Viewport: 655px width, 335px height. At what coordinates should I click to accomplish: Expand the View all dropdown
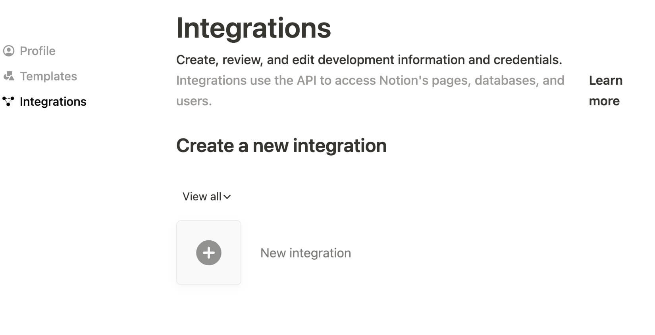[202, 196]
